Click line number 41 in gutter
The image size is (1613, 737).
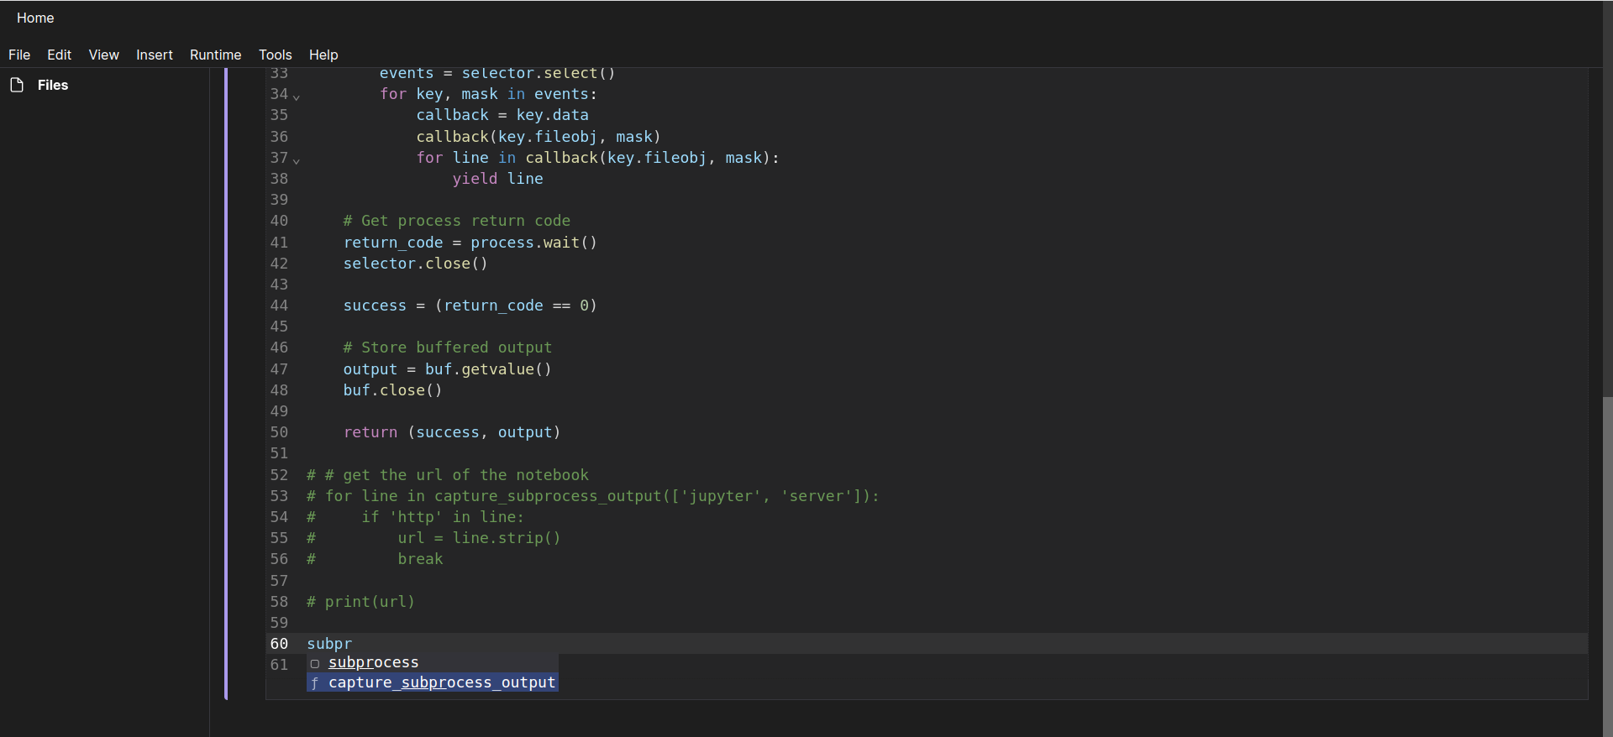[x=279, y=243]
